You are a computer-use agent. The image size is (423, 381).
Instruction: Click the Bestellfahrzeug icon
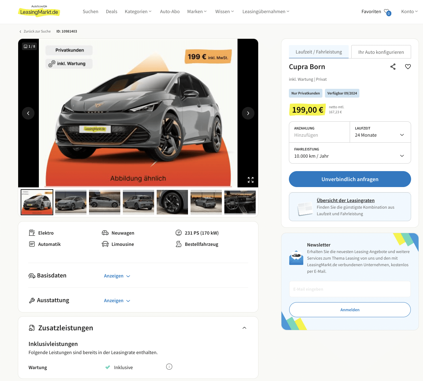pos(179,244)
